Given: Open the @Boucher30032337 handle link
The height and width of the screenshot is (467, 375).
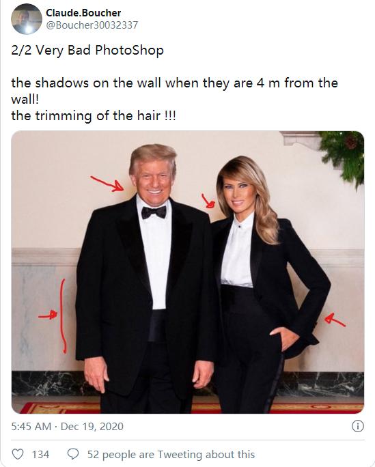Looking at the screenshot, I should point(92,25).
